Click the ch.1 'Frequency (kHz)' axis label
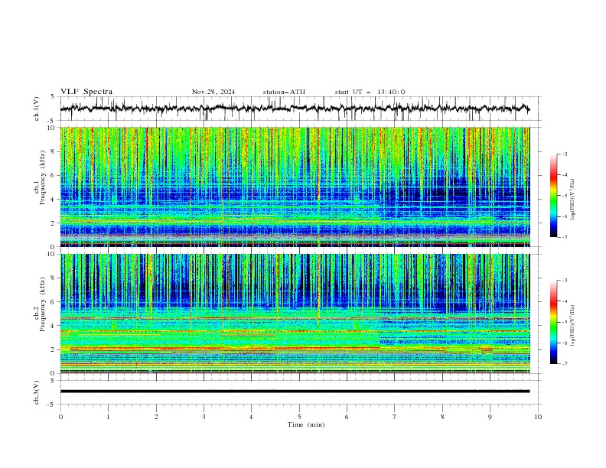 [x=43, y=176]
